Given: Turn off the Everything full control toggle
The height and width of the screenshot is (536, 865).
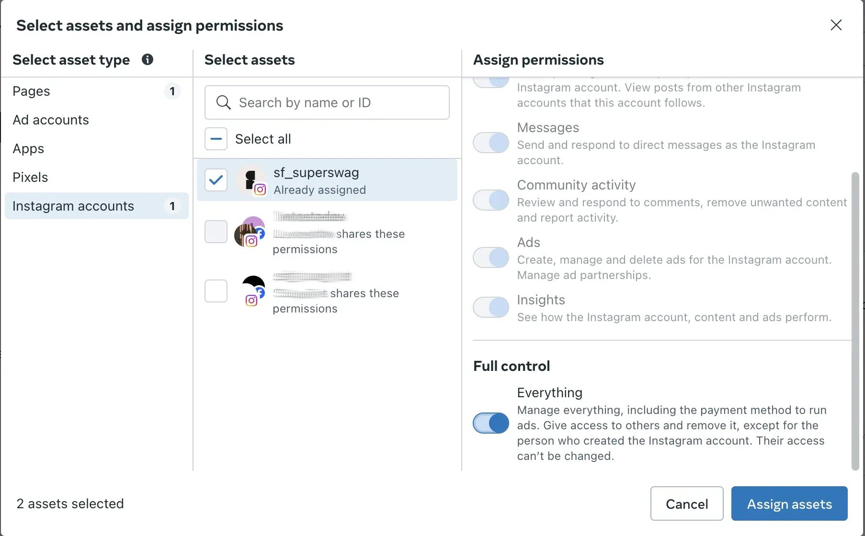Looking at the screenshot, I should [x=491, y=423].
